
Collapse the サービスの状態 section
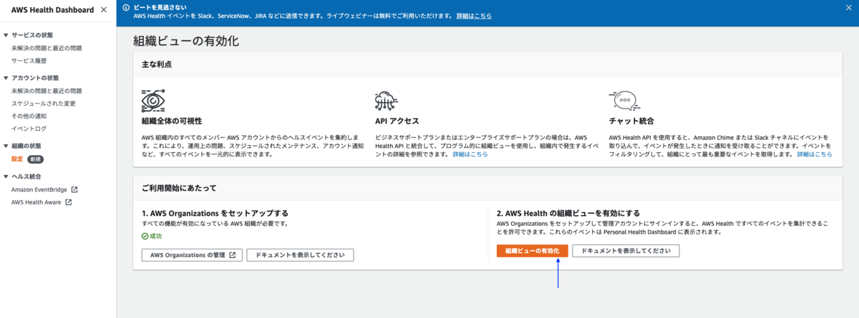(x=6, y=35)
